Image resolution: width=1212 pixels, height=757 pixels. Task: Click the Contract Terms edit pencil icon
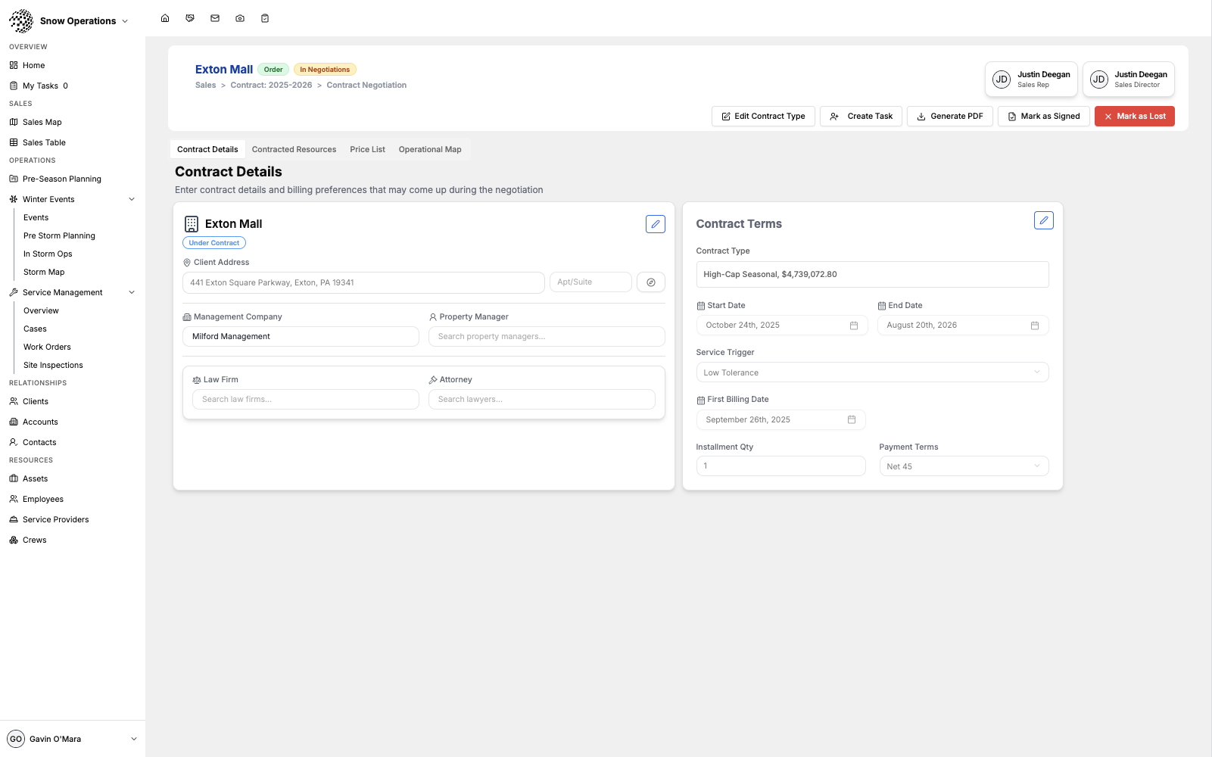1043,220
